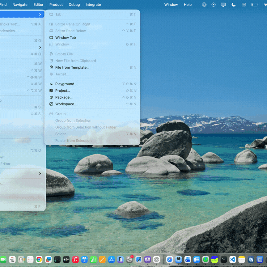Click the battery status icon in menu bar
The image size is (267, 267).
[x=254, y=5]
